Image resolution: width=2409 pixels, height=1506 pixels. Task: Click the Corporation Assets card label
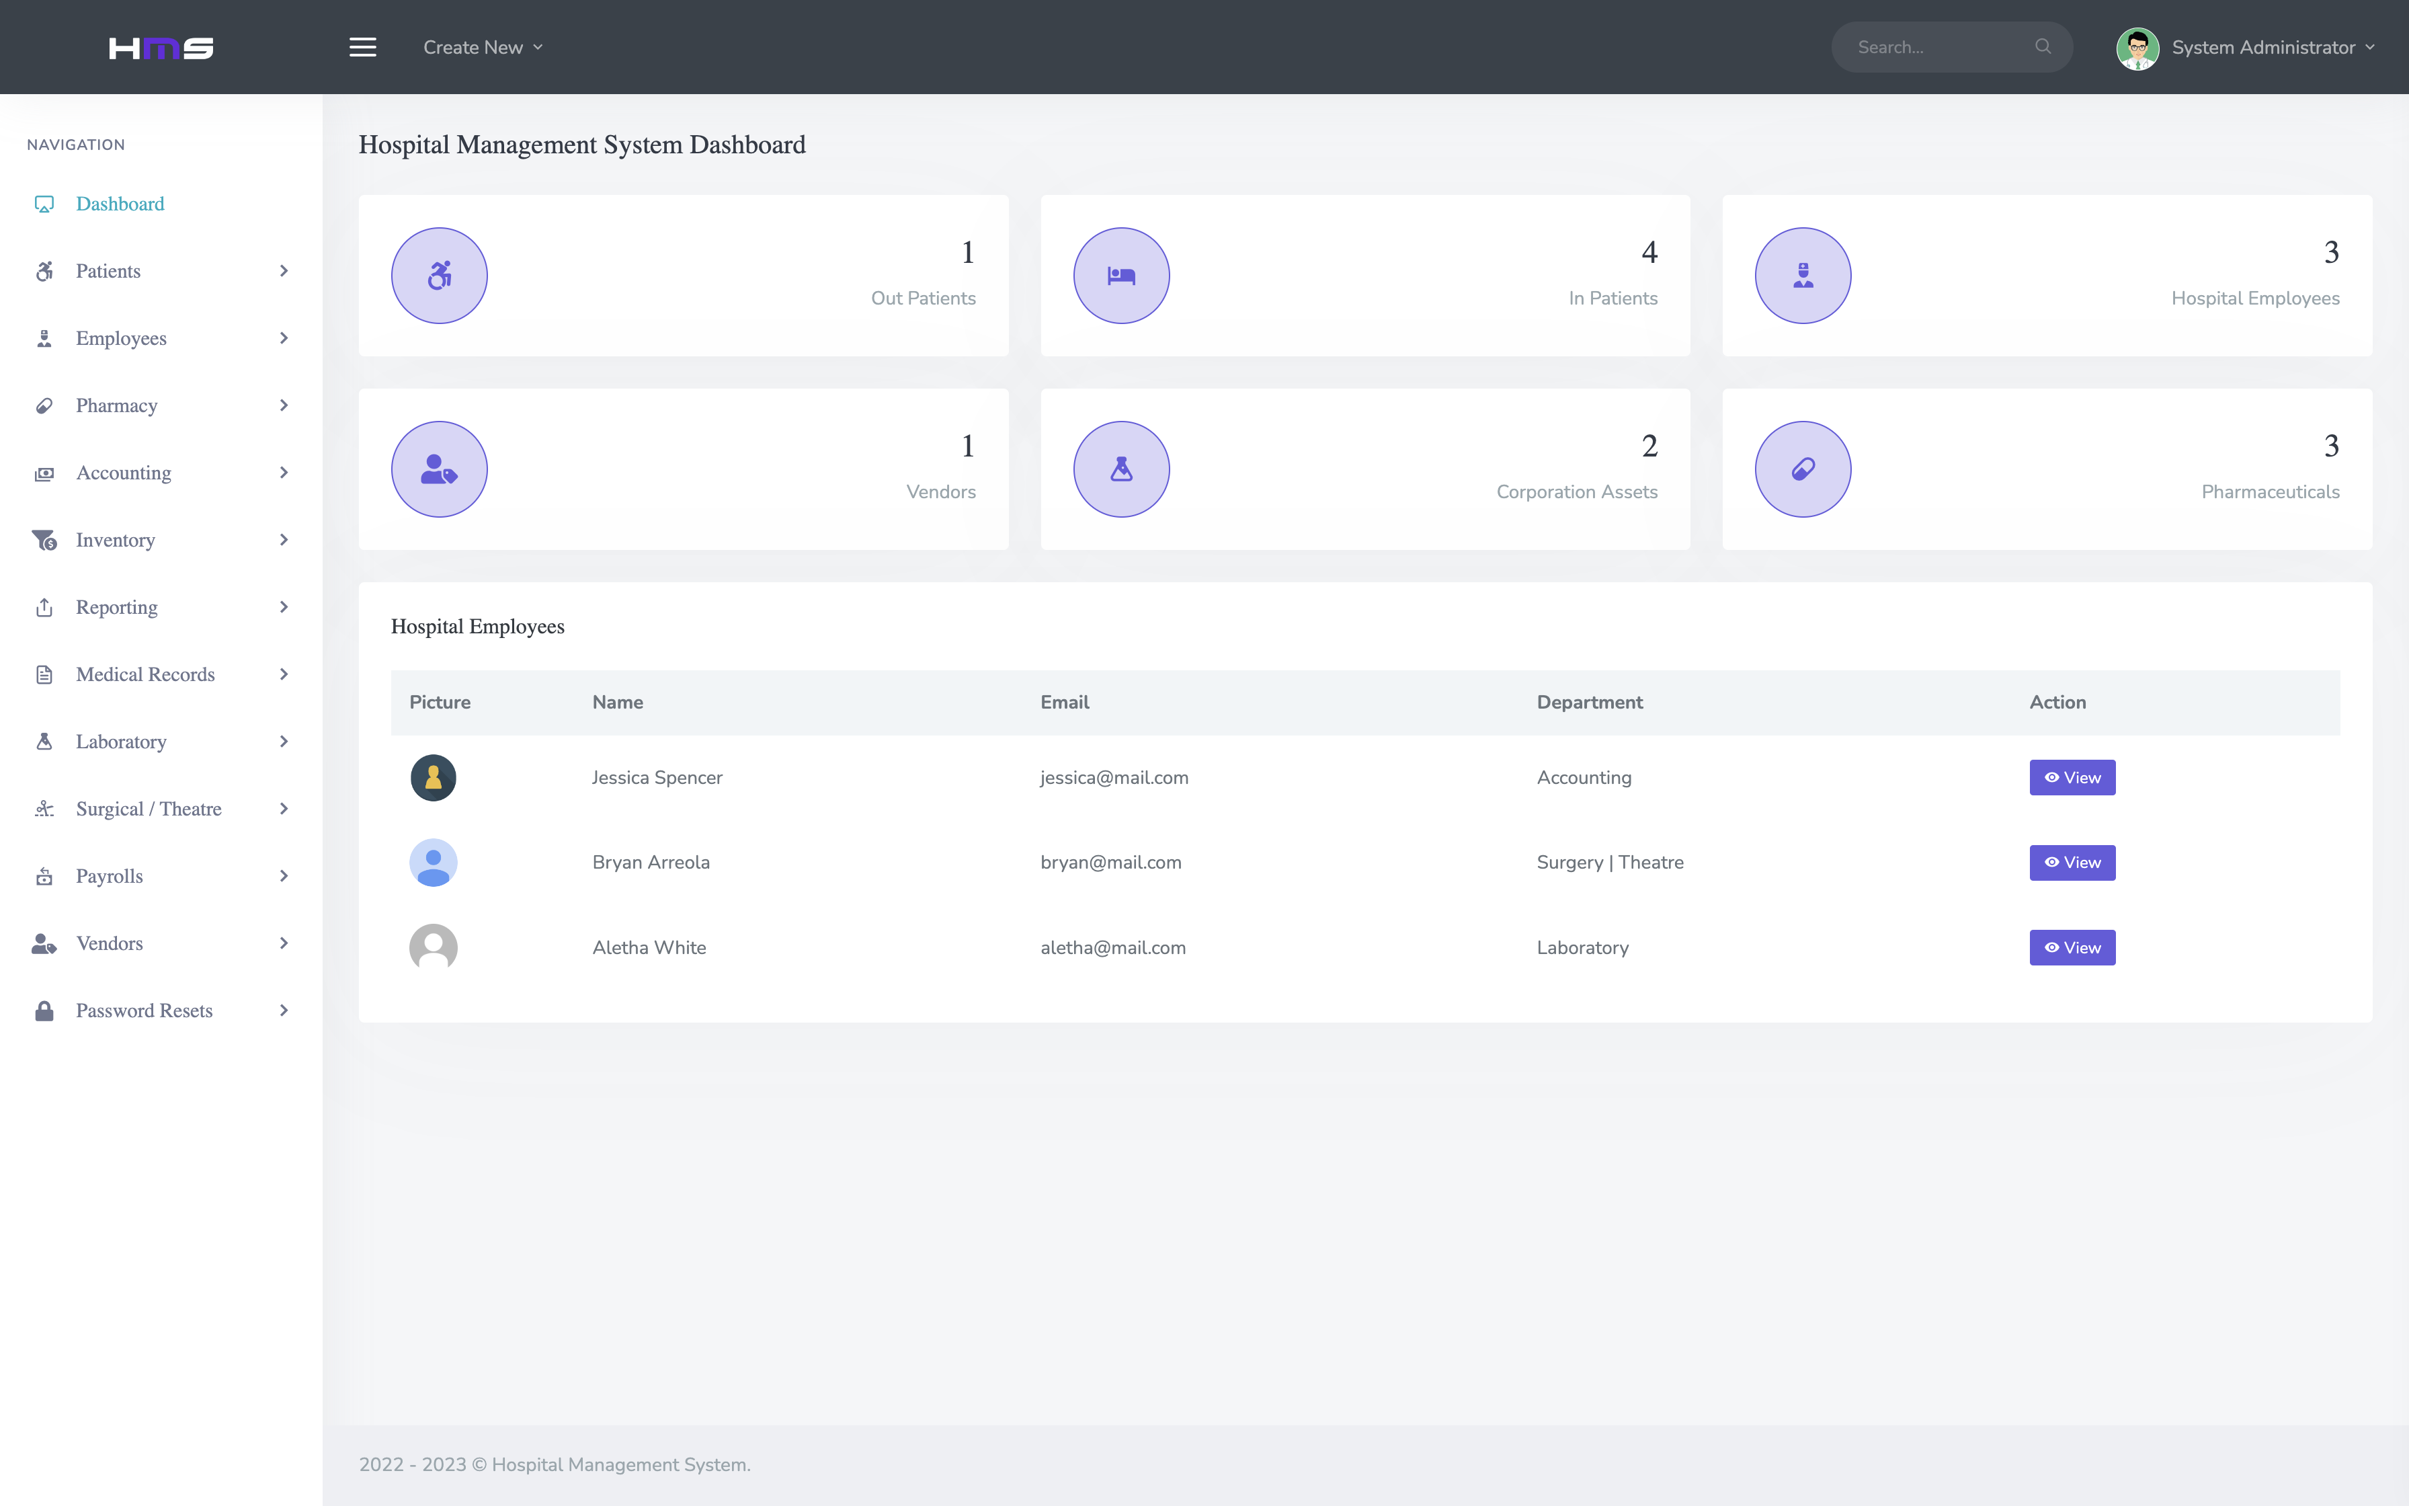point(1577,492)
